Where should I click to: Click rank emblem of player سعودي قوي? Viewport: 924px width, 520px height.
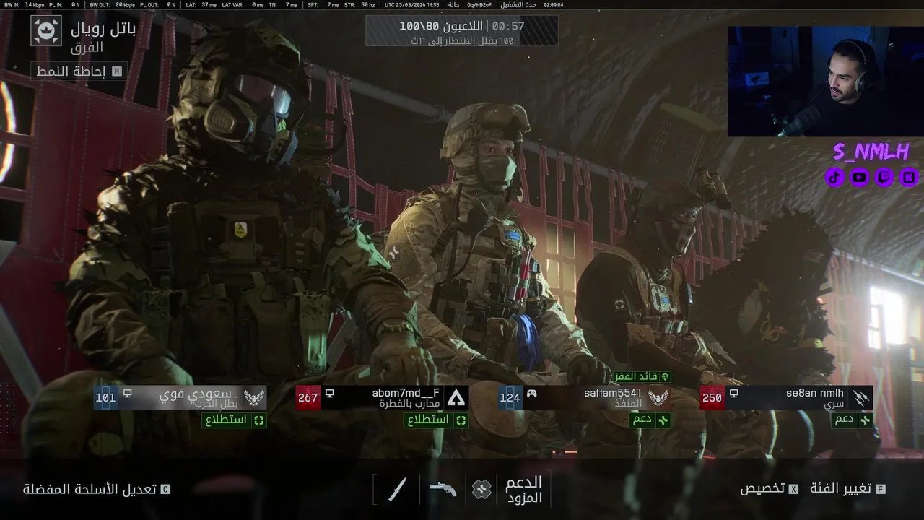click(253, 397)
